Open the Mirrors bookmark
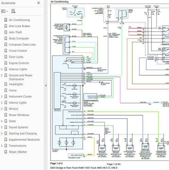 [14, 109]
